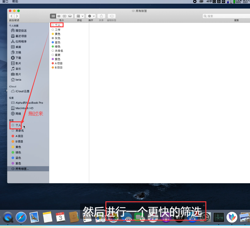The width and height of the screenshot is (250, 228).
Task: Select 紫色 in the tag list column
Action: [x=56, y=59]
